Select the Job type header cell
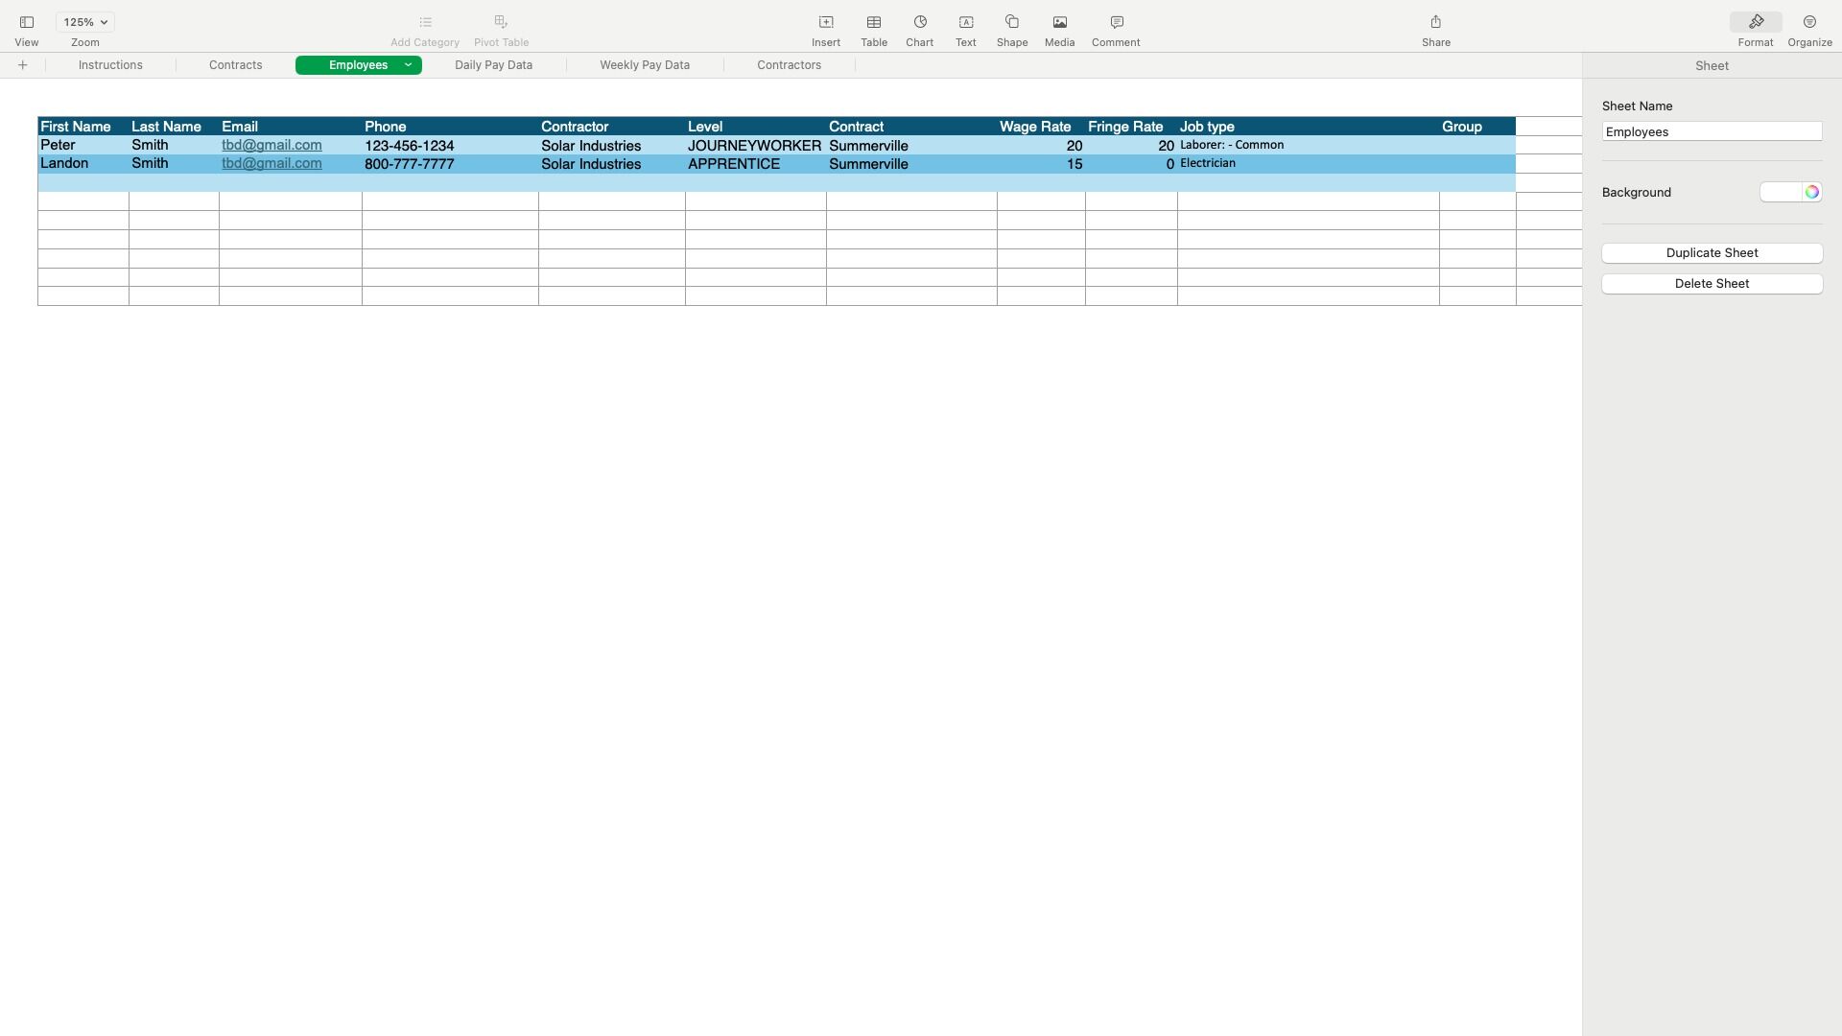Screen dimensions: 1842x1036 click(1309, 127)
